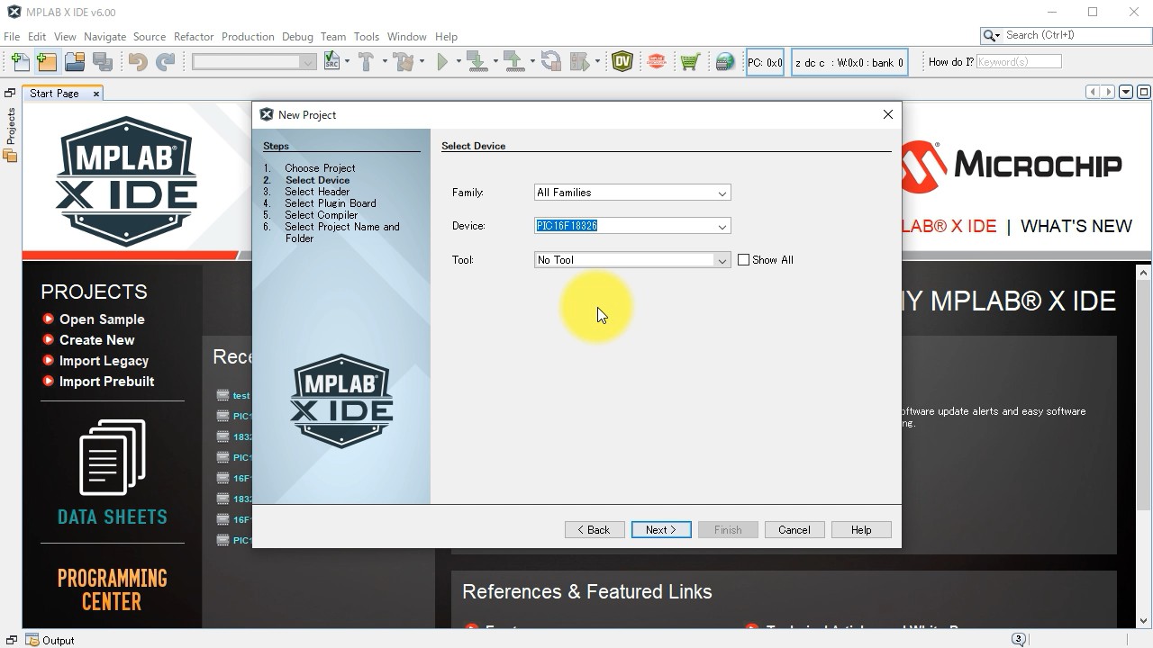Click the Back button

pyautogui.click(x=595, y=530)
